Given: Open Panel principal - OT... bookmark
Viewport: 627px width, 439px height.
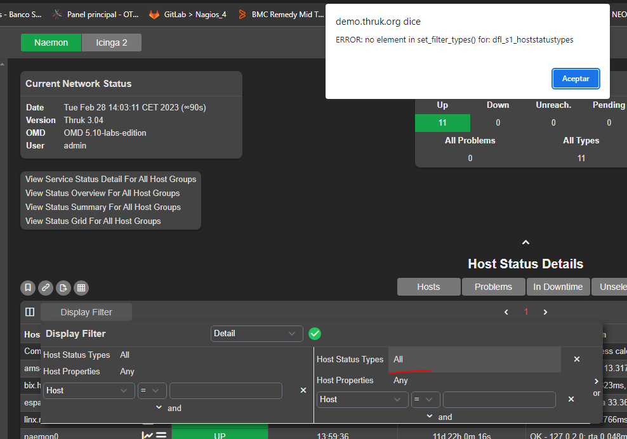Looking at the screenshot, I should (x=96, y=15).
